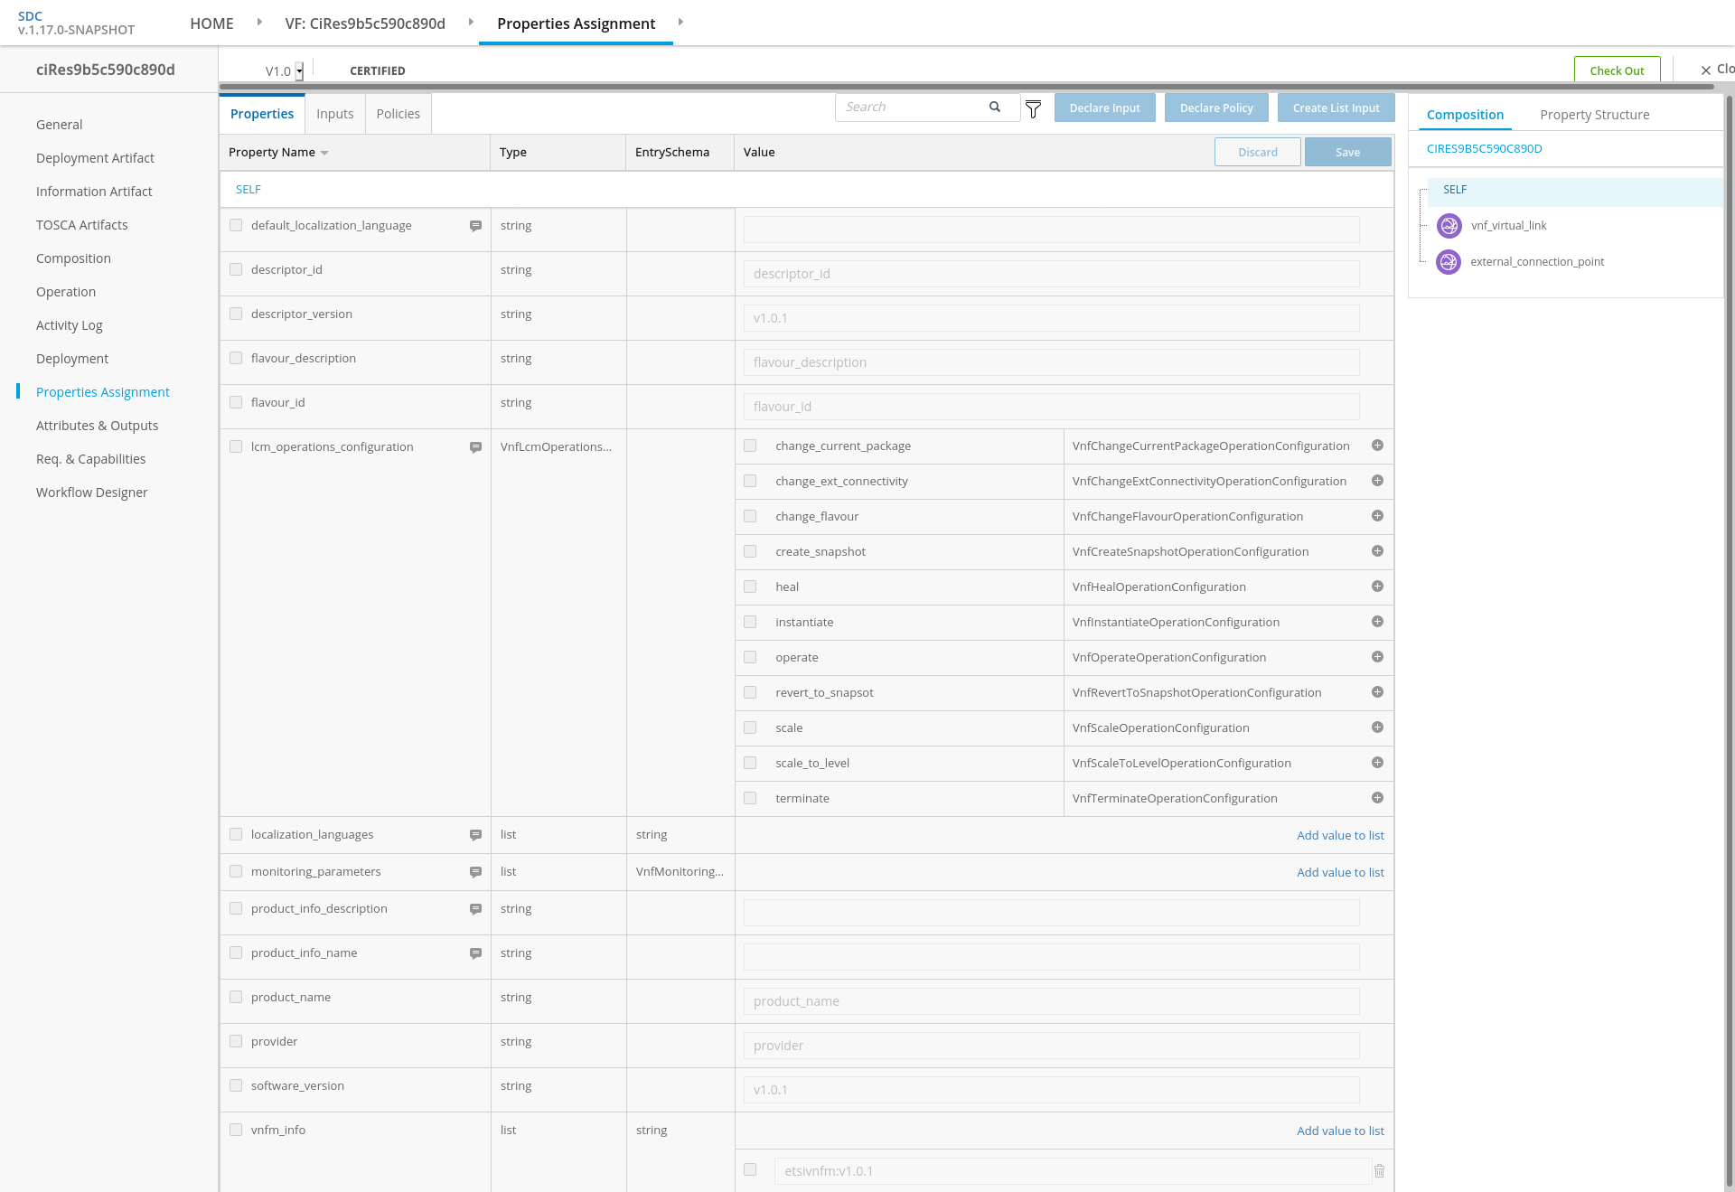
Task: Show comment for monitoring_parameters property
Action: 475,872
